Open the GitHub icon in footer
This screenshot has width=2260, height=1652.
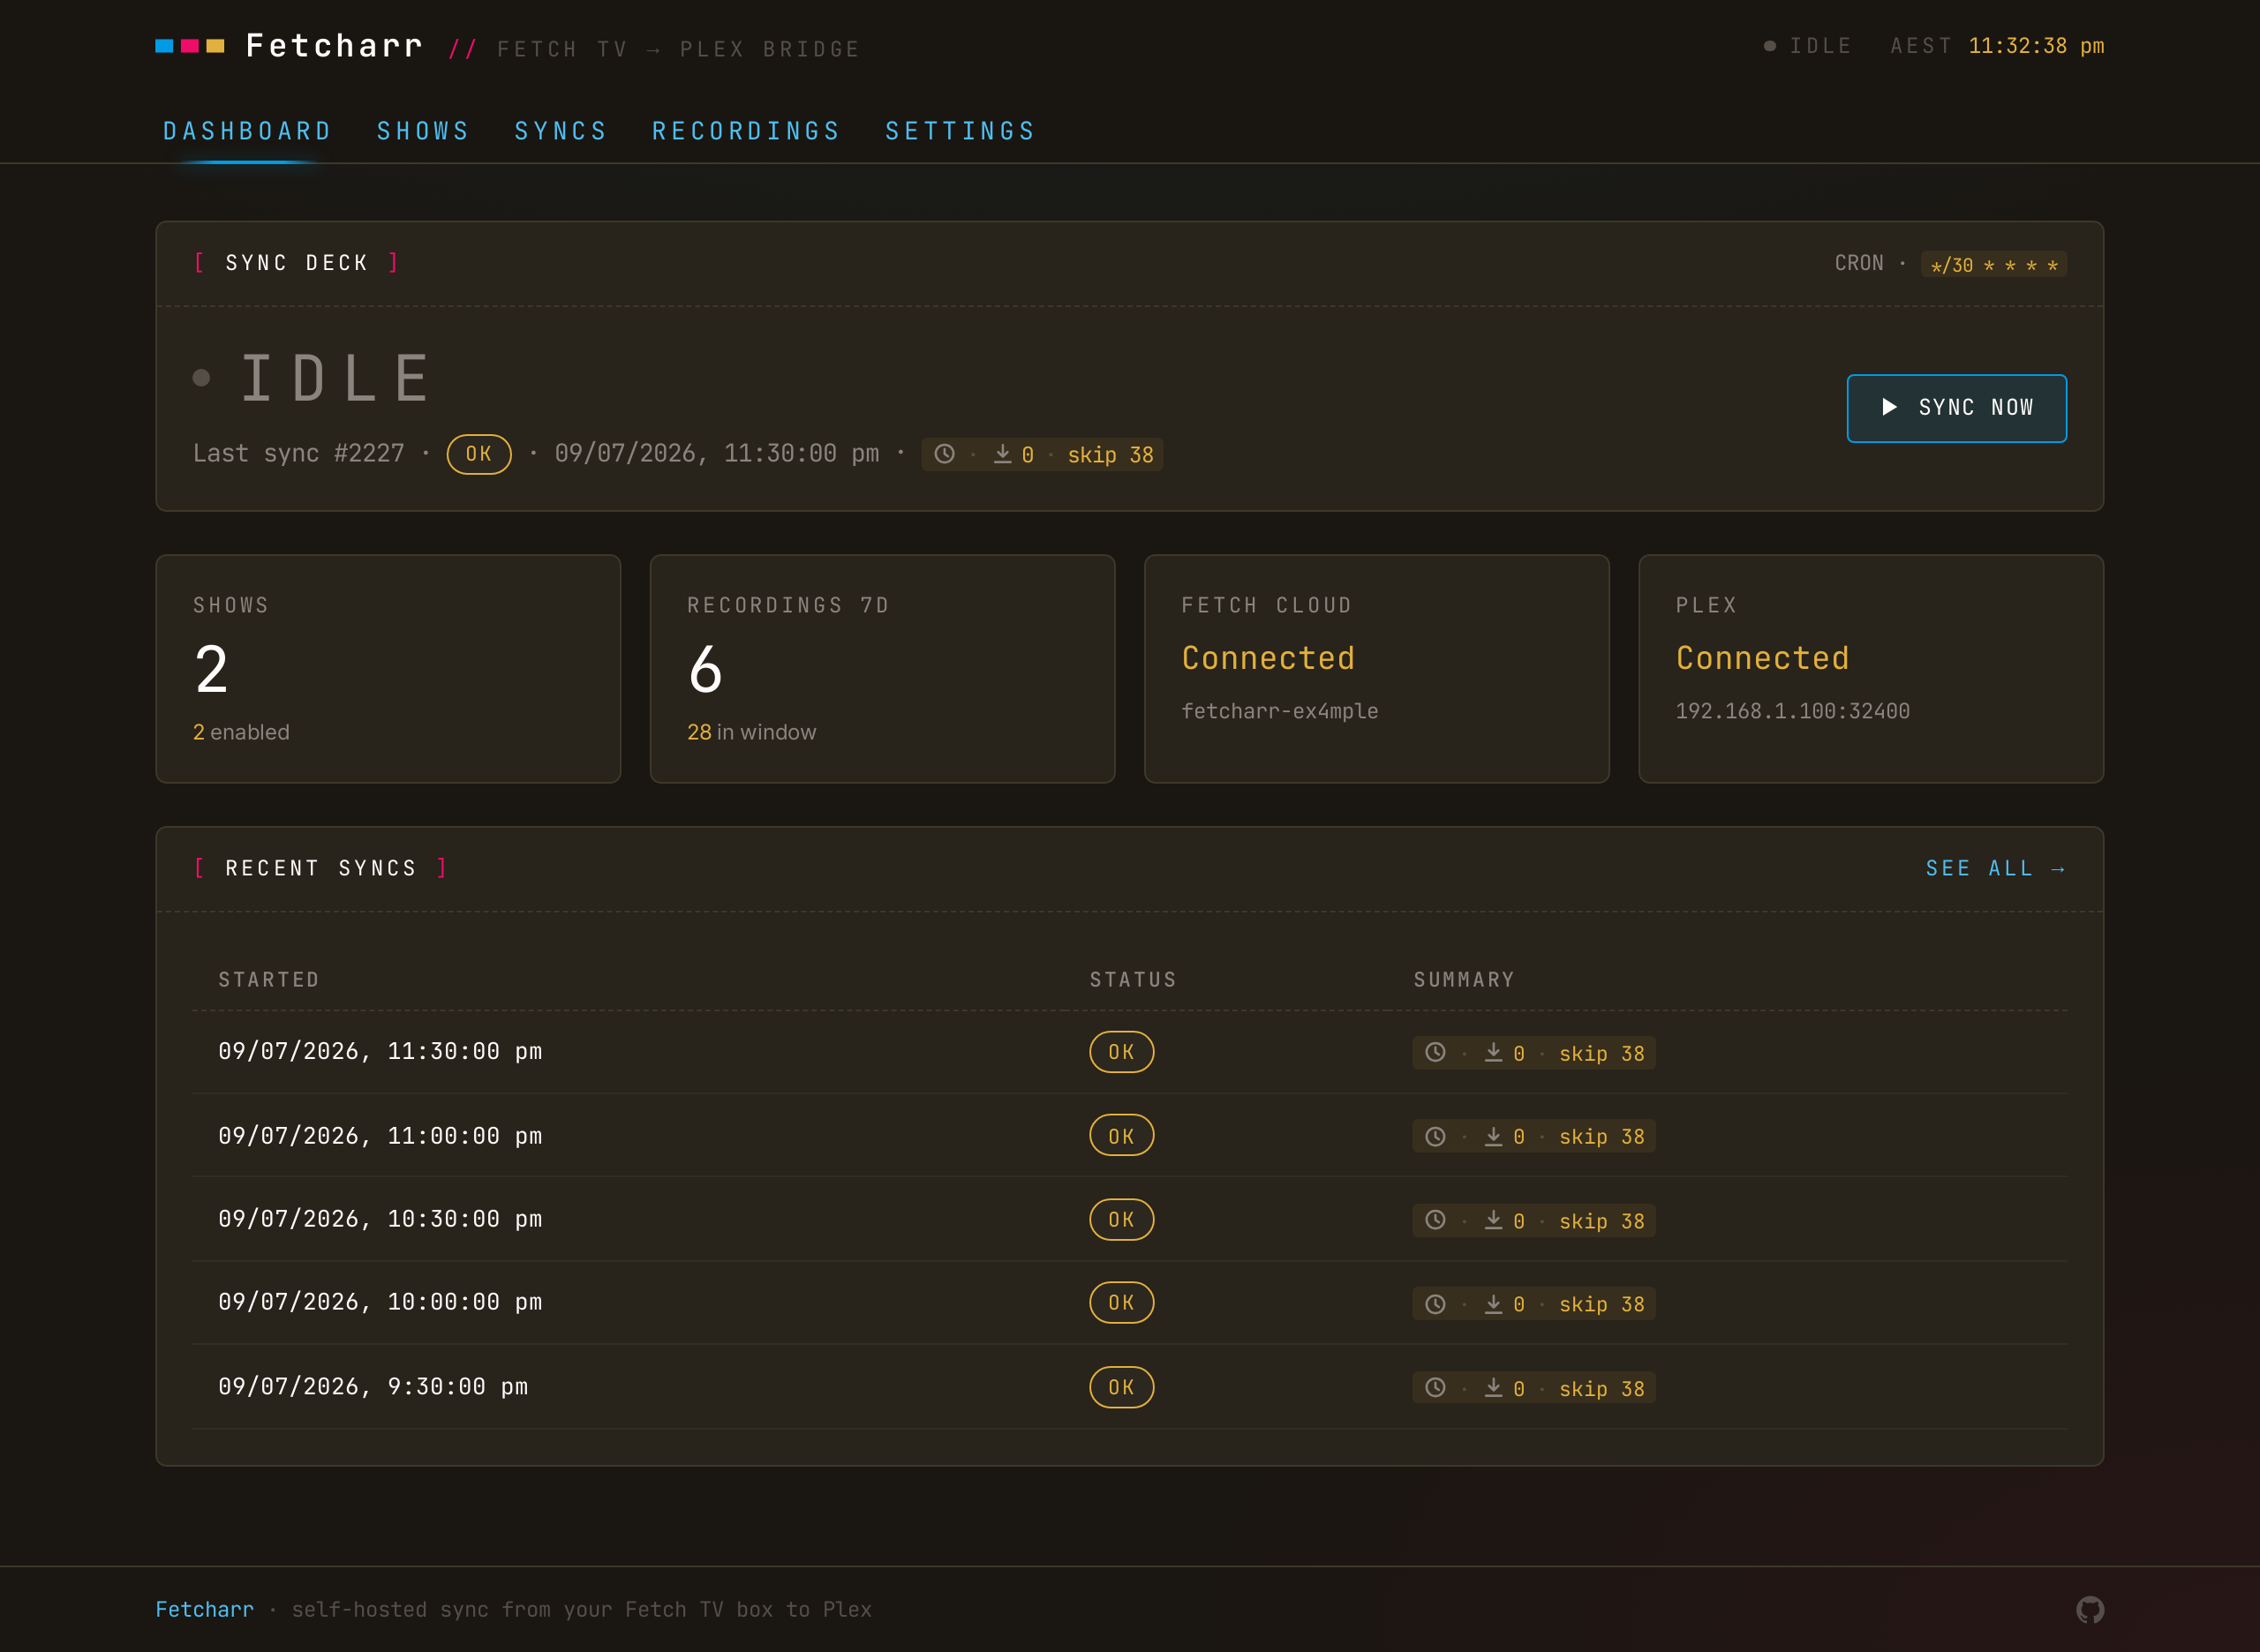tap(2089, 1609)
